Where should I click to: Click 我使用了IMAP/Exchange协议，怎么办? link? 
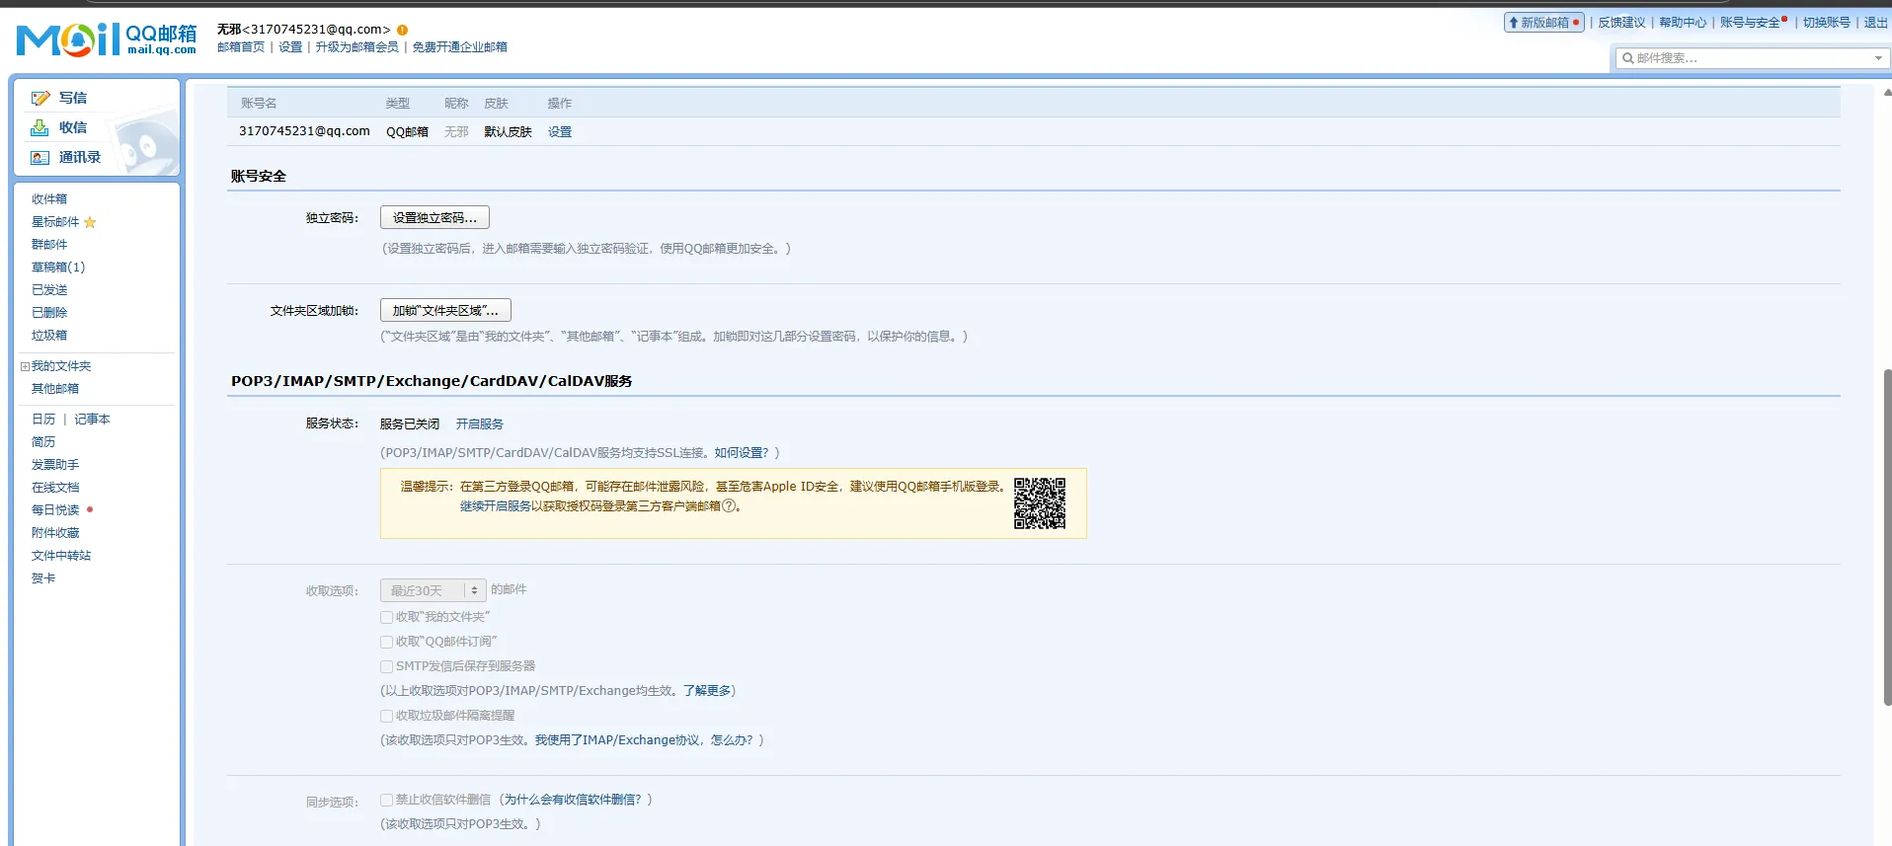644,740
